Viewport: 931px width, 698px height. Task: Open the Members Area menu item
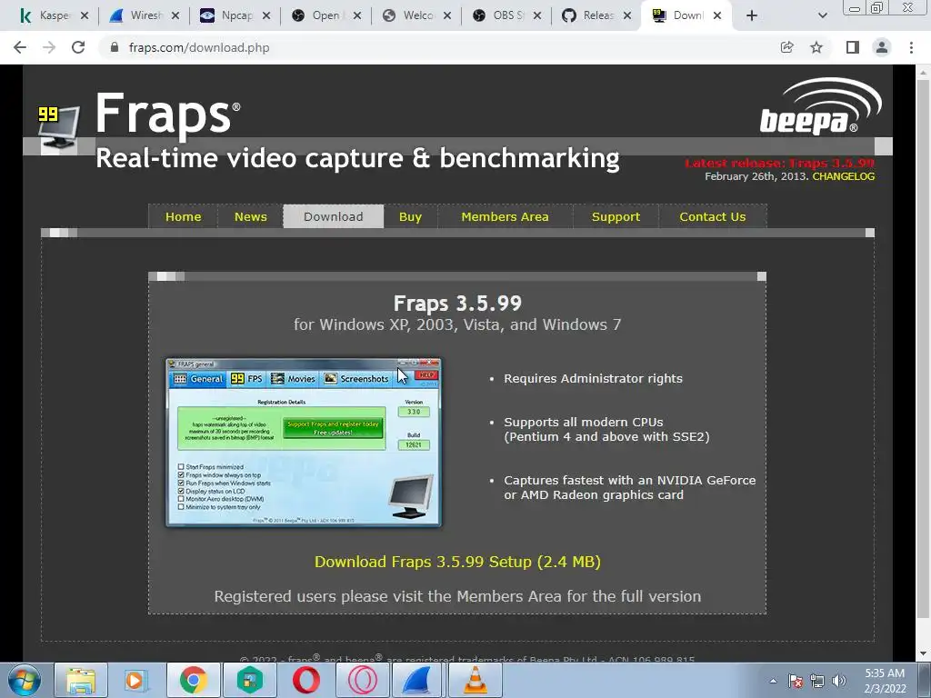click(x=505, y=216)
